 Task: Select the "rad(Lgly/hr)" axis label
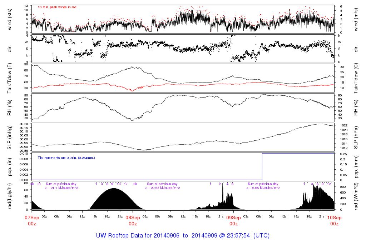tap(10, 196)
